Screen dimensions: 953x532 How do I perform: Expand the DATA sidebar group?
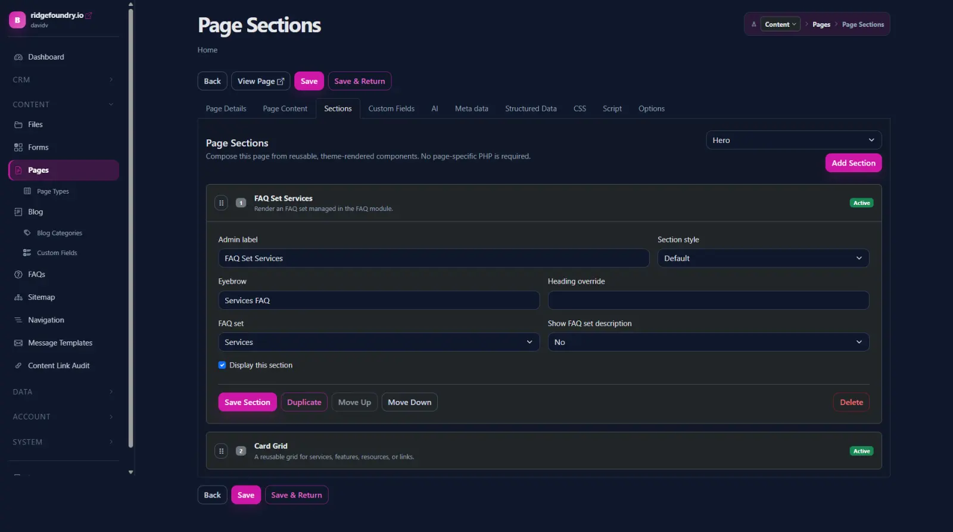[x=63, y=392]
